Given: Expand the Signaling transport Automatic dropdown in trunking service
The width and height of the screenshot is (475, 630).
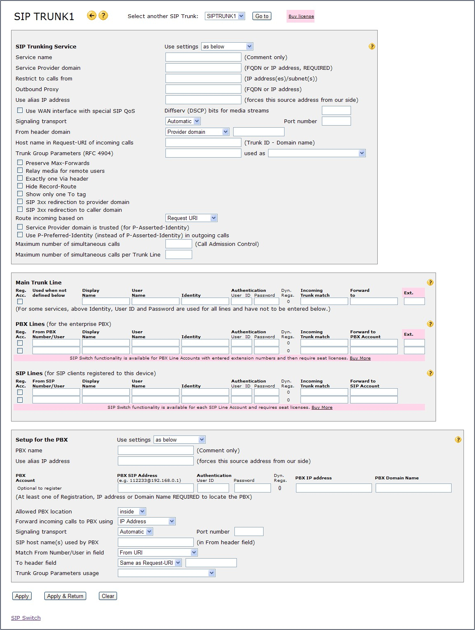Looking at the screenshot, I should [x=183, y=121].
